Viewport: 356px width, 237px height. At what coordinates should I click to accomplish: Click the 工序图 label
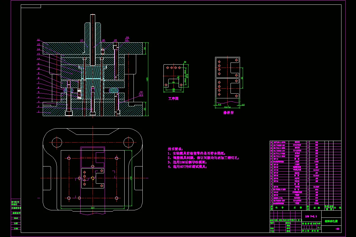(173, 98)
